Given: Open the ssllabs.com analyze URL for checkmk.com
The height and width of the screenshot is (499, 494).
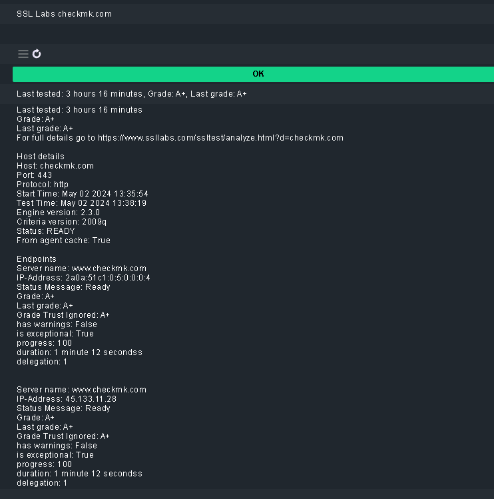Looking at the screenshot, I should (x=220, y=138).
